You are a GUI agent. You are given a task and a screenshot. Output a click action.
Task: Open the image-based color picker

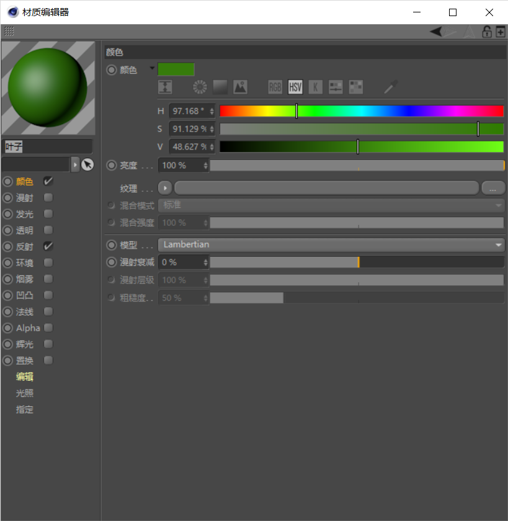pyautogui.click(x=240, y=87)
